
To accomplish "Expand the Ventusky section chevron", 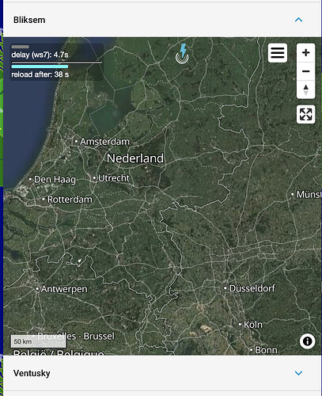I will point(298,373).
